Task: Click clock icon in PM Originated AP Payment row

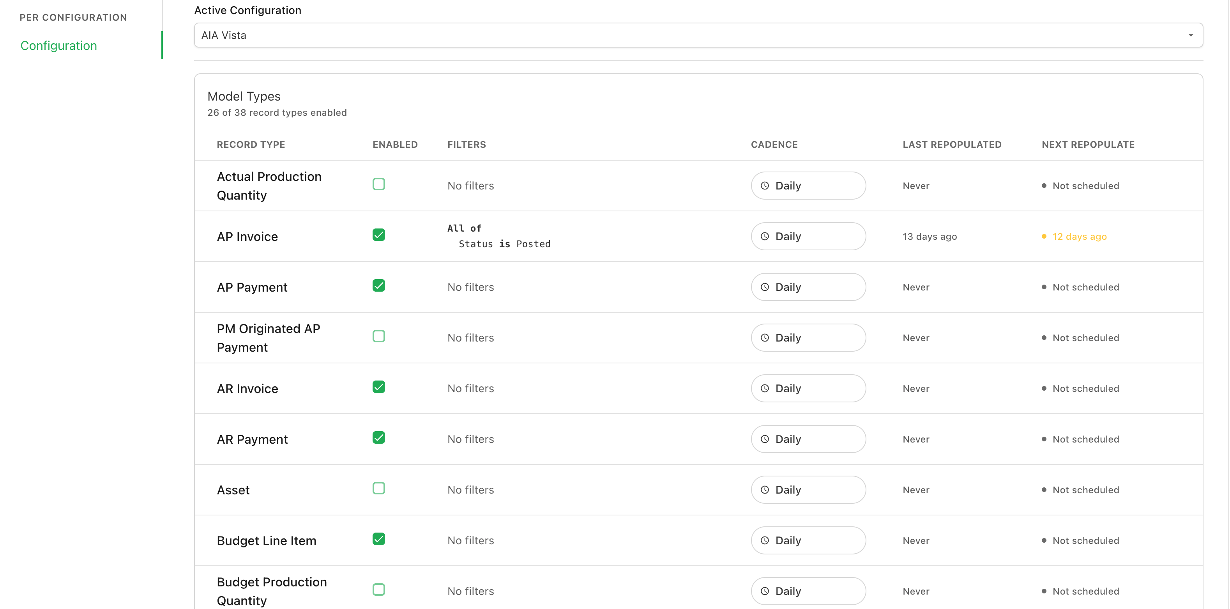Action: pos(764,338)
